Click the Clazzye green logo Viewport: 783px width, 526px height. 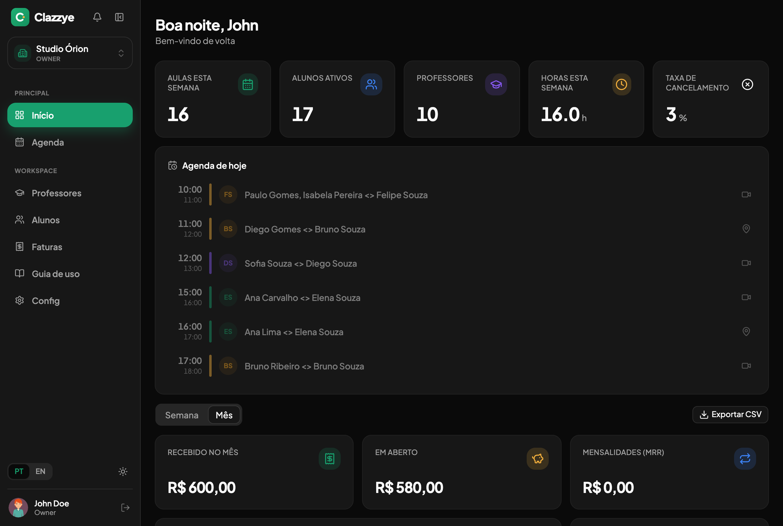tap(20, 17)
